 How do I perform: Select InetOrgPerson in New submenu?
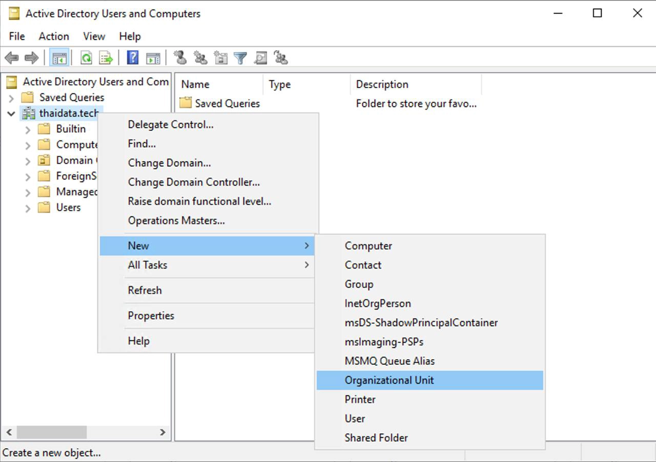tap(429, 303)
